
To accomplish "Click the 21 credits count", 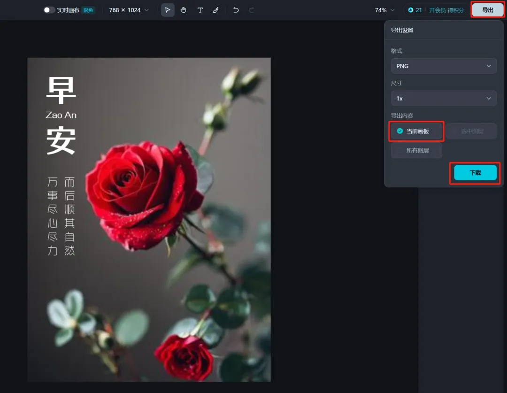I will click(x=418, y=10).
